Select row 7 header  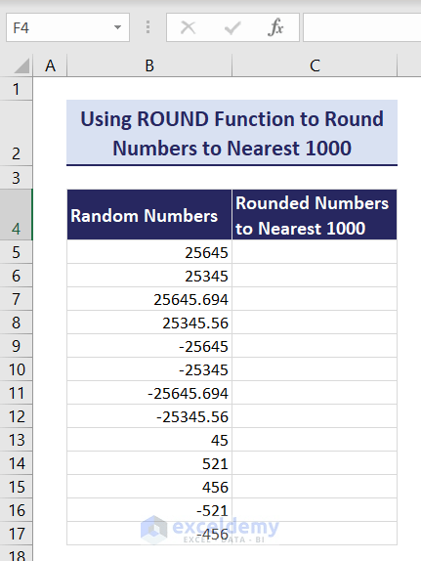click(x=16, y=299)
